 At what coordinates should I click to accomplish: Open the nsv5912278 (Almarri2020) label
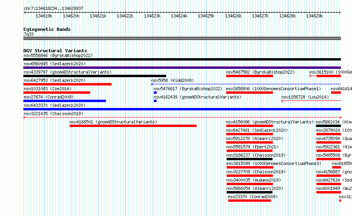pyautogui.click(x=254, y=138)
